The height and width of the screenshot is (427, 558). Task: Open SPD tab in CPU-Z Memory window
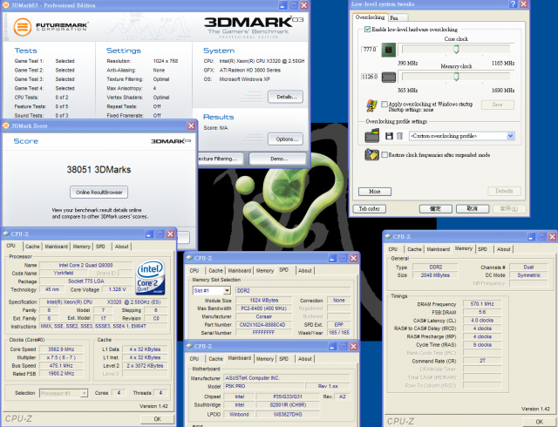(482, 249)
